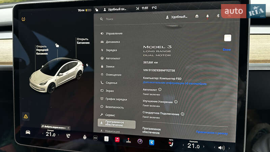Lower volume with left arrow

tap(215, 147)
